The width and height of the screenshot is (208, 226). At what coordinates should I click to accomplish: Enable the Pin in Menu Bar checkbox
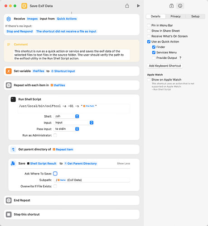[x=149, y=25]
